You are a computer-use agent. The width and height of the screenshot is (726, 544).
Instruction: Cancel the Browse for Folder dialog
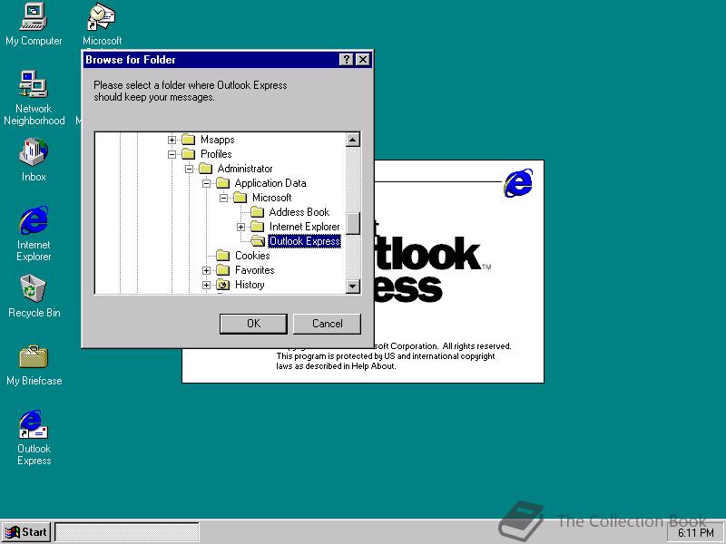pyautogui.click(x=327, y=324)
